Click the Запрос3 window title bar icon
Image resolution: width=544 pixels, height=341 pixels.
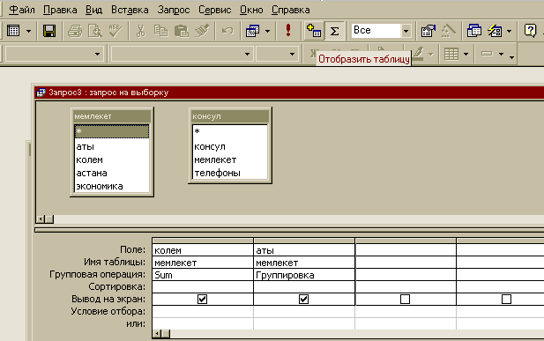pos(41,93)
